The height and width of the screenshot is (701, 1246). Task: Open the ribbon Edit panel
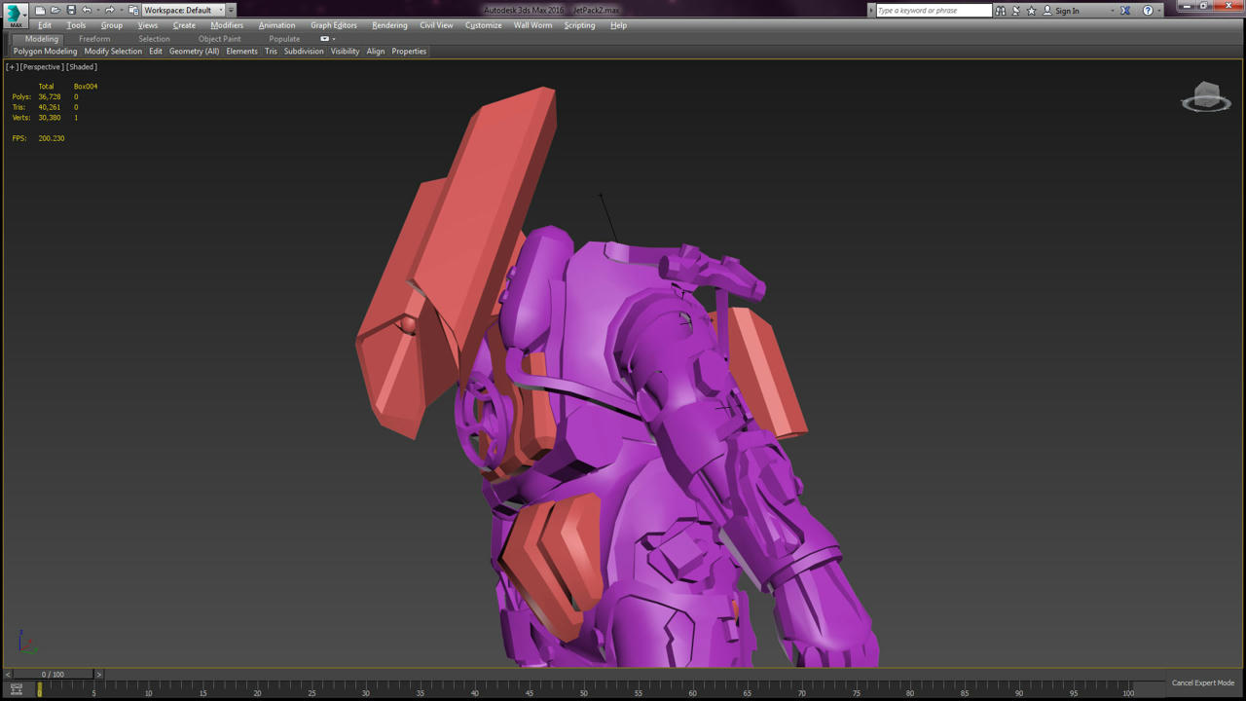[156, 52]
